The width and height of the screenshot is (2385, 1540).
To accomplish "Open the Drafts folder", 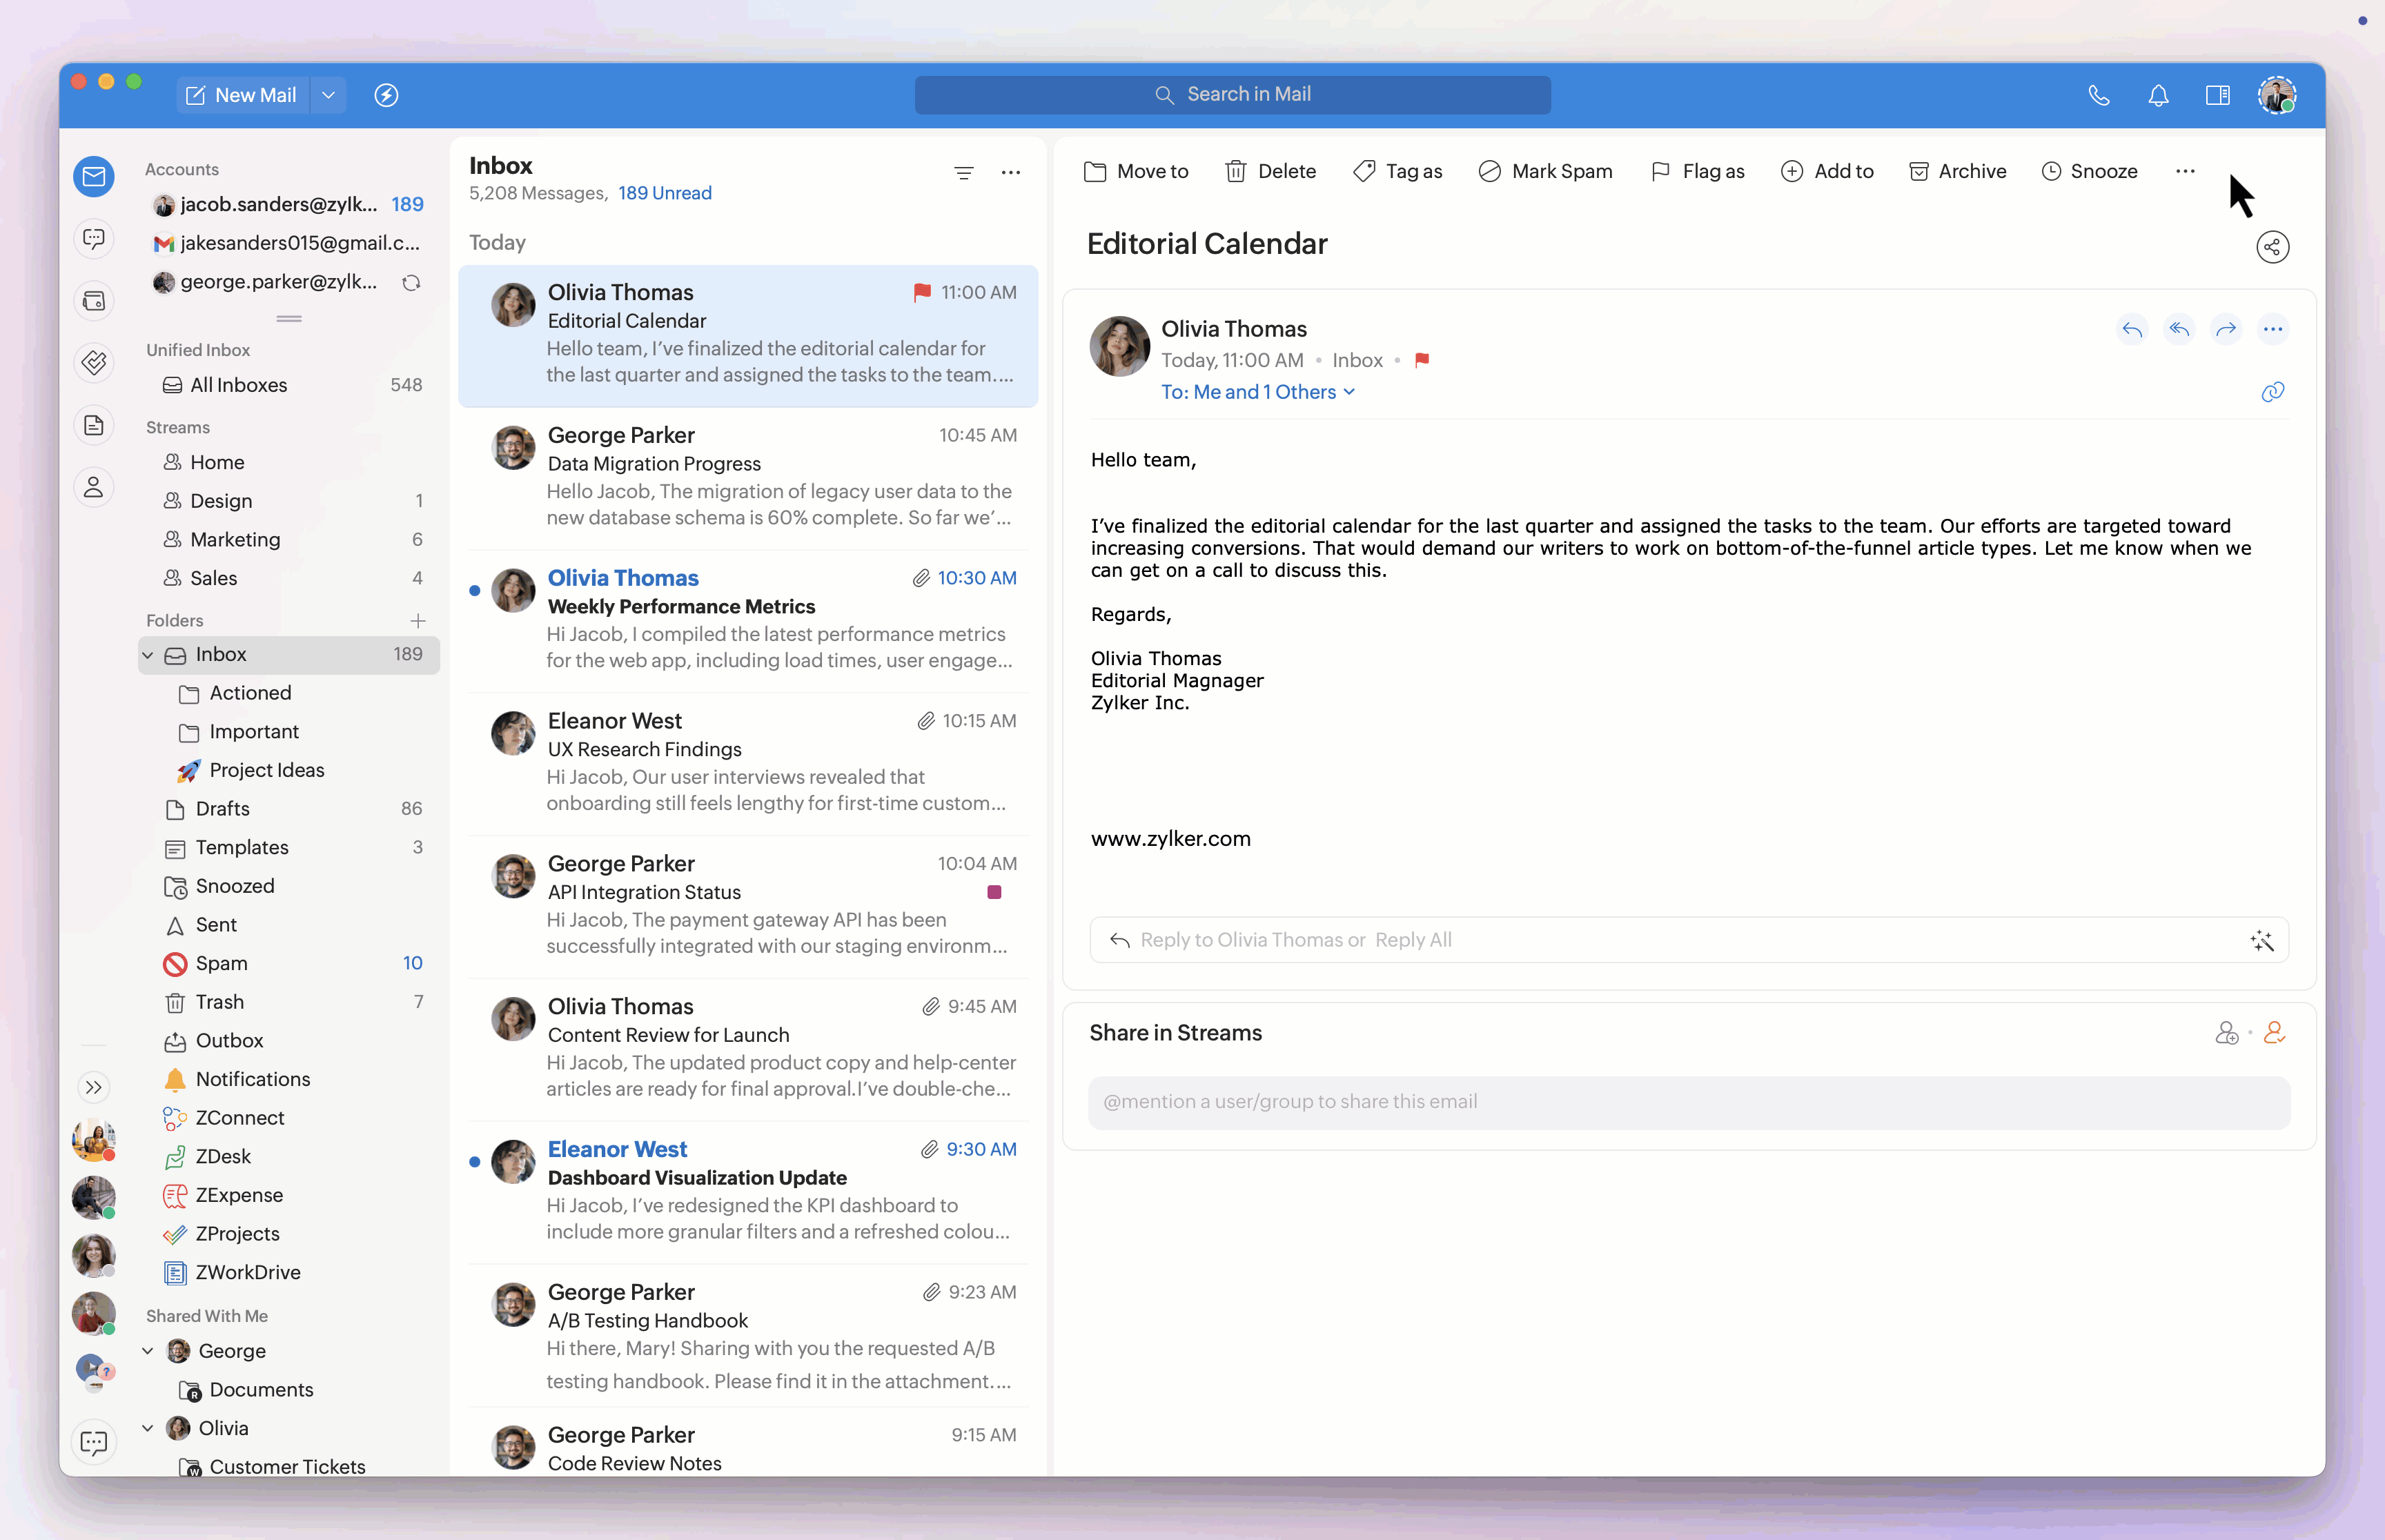I will click(222, 809).
